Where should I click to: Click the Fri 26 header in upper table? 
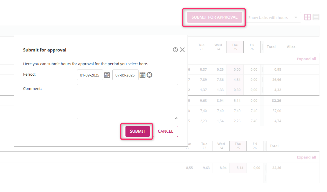[252, 47]
